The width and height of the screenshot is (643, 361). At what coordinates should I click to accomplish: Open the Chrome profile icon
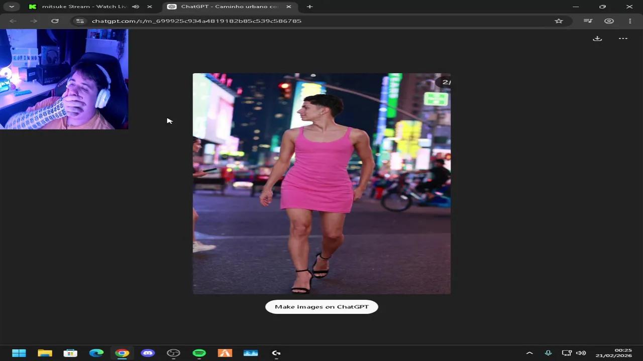pyautogui.click(x=609, y=21)
